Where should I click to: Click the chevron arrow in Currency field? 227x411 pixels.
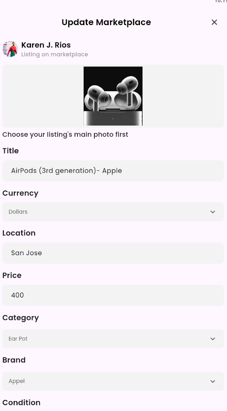[213, 212]
